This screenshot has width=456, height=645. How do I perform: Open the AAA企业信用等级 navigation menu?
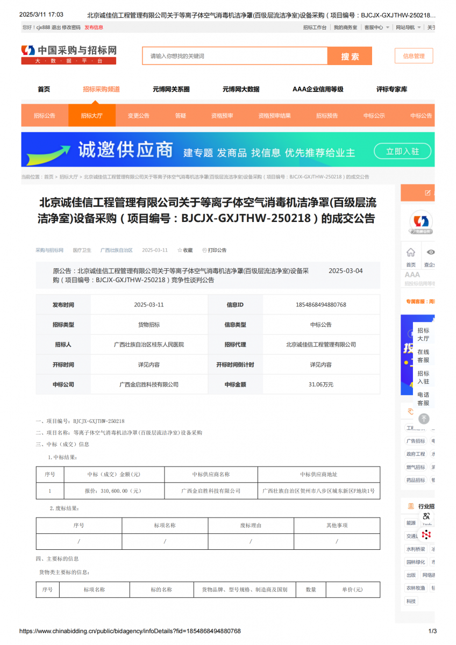click(318, 89)
